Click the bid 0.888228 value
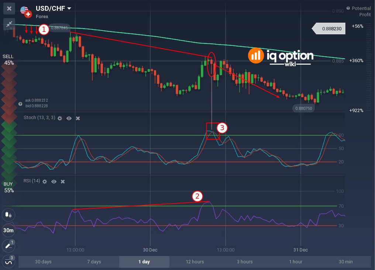 tap(37, 106)
